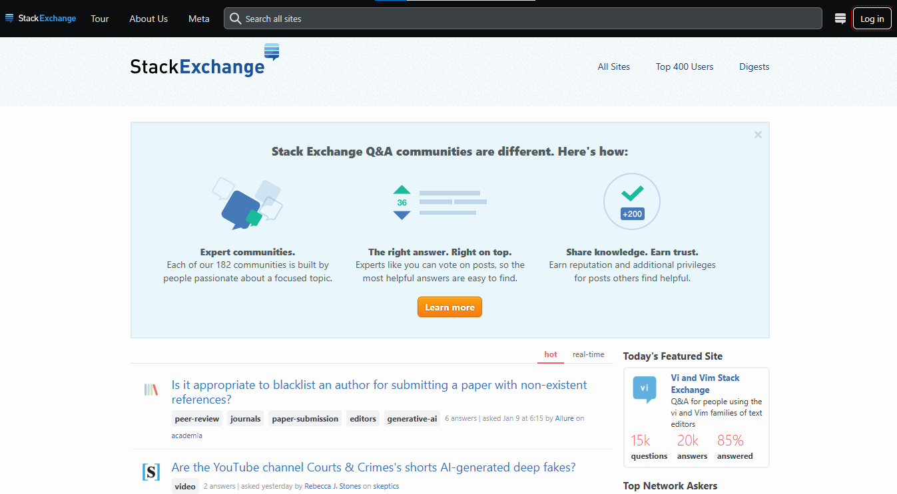
Task: Click the search magnifier icon
Action: click(235, 18)
